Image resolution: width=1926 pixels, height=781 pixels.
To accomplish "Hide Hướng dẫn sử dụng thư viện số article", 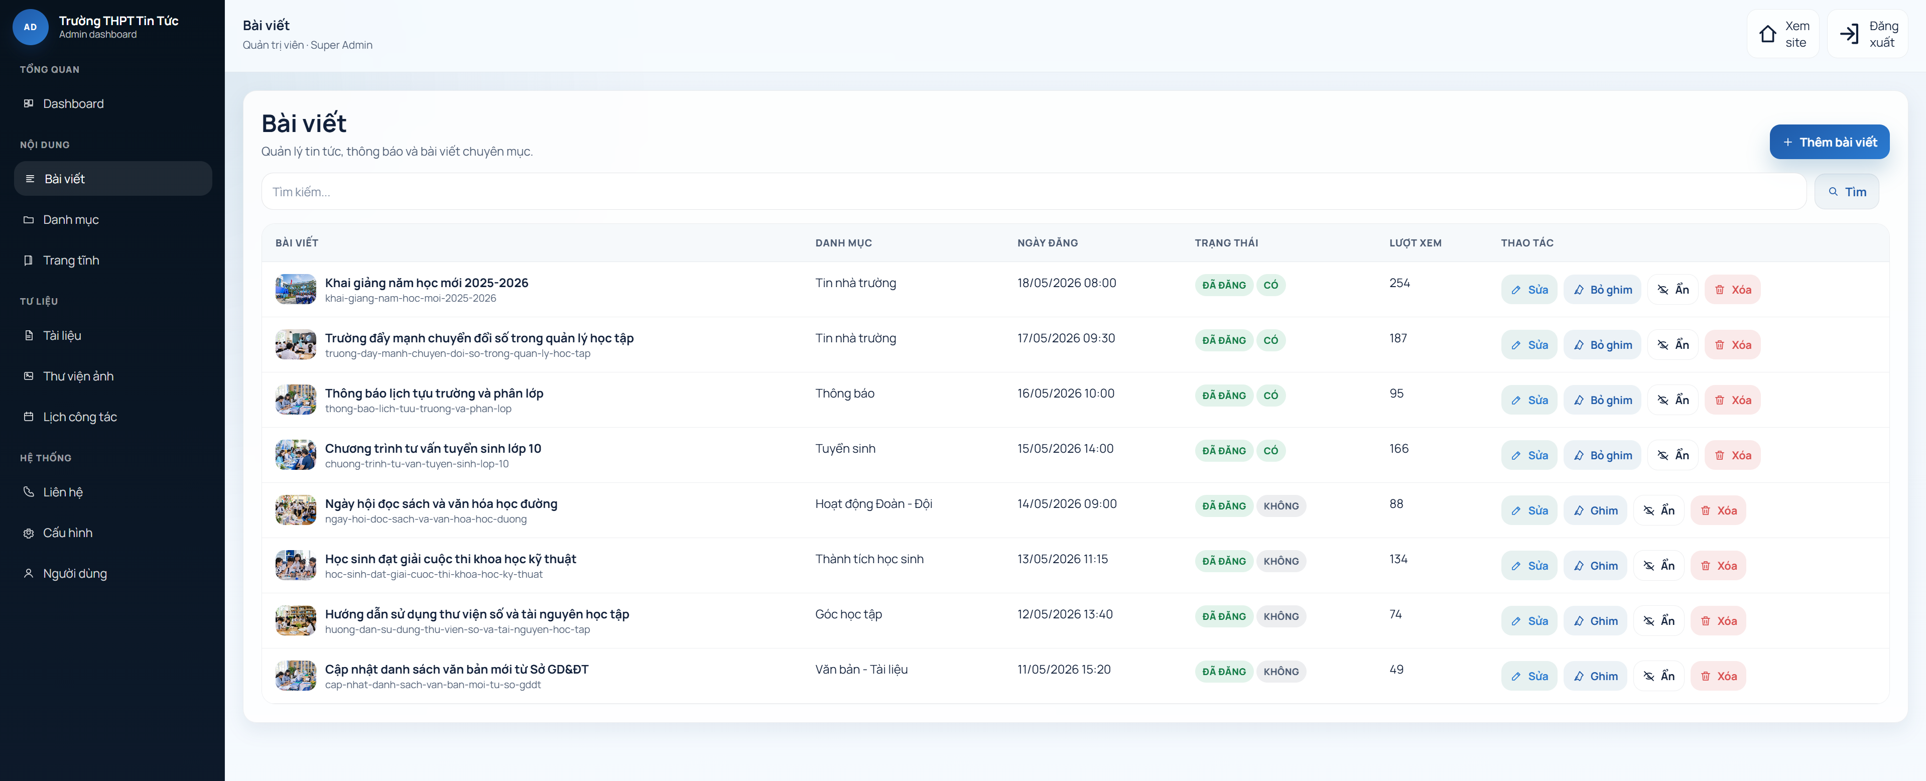I will point(1659,622).
